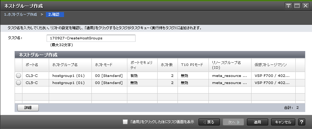Viewport: 312px width, 129px height.
Task: Go to step 1.ホストグループ作成
Action: coord(21,15)
